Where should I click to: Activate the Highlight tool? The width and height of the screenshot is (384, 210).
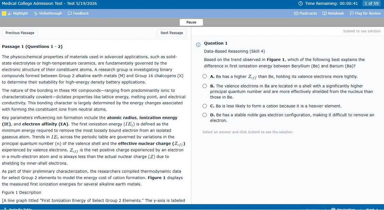click(18, 13)
